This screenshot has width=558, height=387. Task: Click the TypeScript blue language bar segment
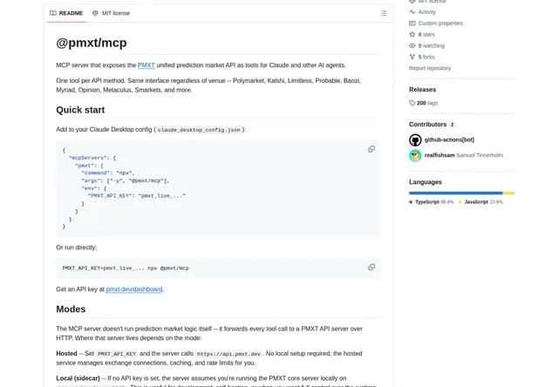(x=455, y=193)
